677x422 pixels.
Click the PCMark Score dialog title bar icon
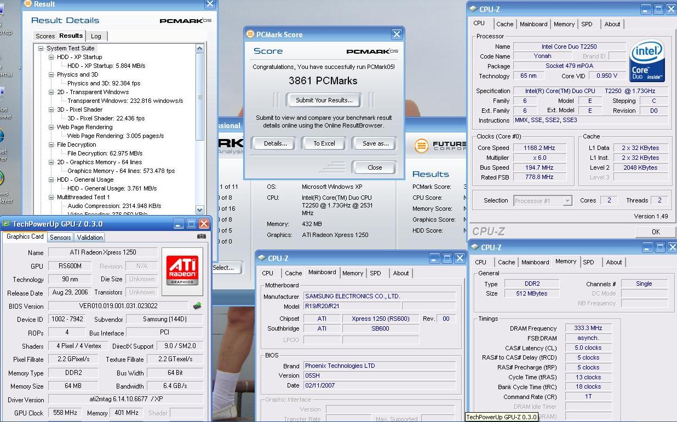click(250, 34)
